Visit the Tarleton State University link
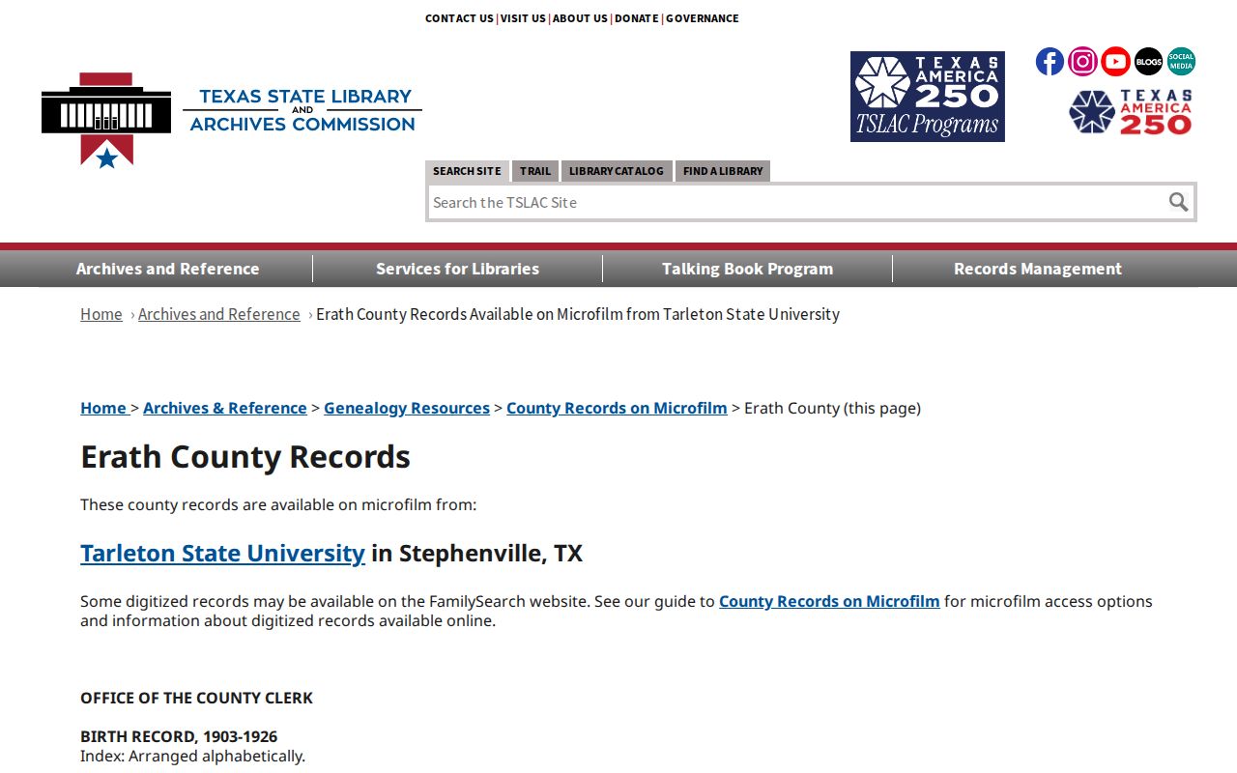1237x773 pixels. (222, 553)
